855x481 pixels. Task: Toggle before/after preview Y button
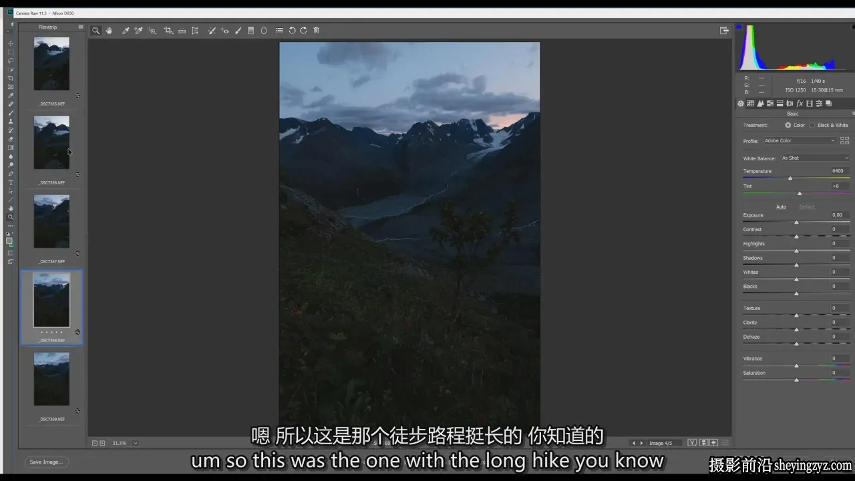(x=693, y=443)
